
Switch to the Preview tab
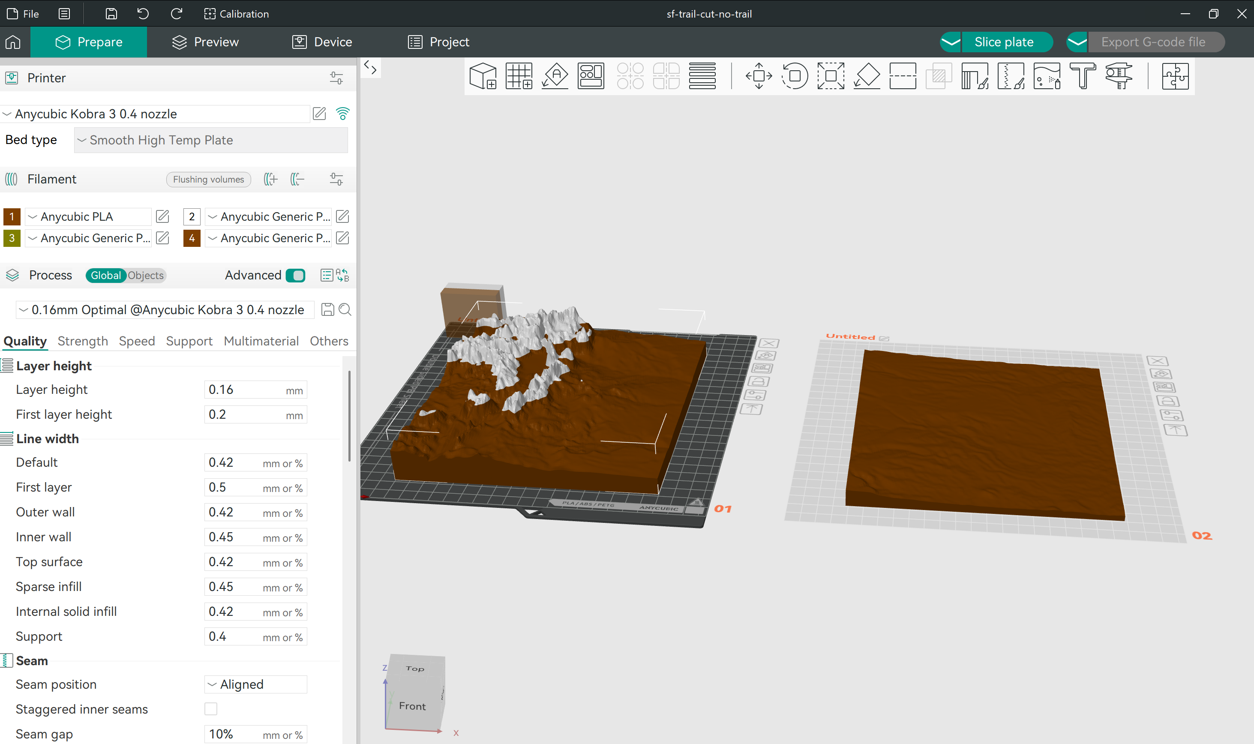[205, 42]
